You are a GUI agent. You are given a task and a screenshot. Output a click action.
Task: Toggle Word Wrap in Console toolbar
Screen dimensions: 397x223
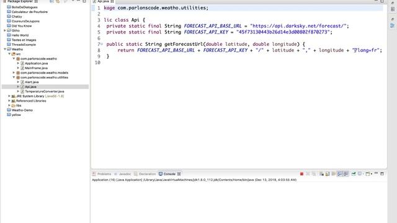[x=334, y=174]
